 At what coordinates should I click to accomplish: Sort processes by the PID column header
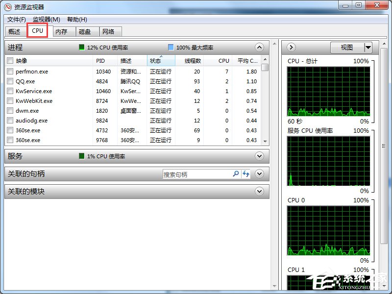point(101,60)
